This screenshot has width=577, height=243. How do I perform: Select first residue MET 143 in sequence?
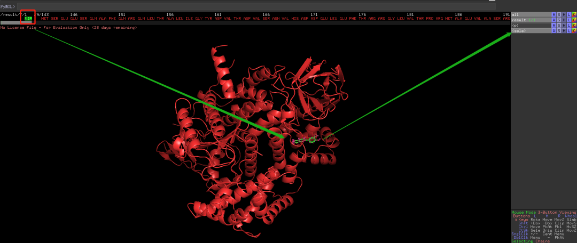pos(45,18)
